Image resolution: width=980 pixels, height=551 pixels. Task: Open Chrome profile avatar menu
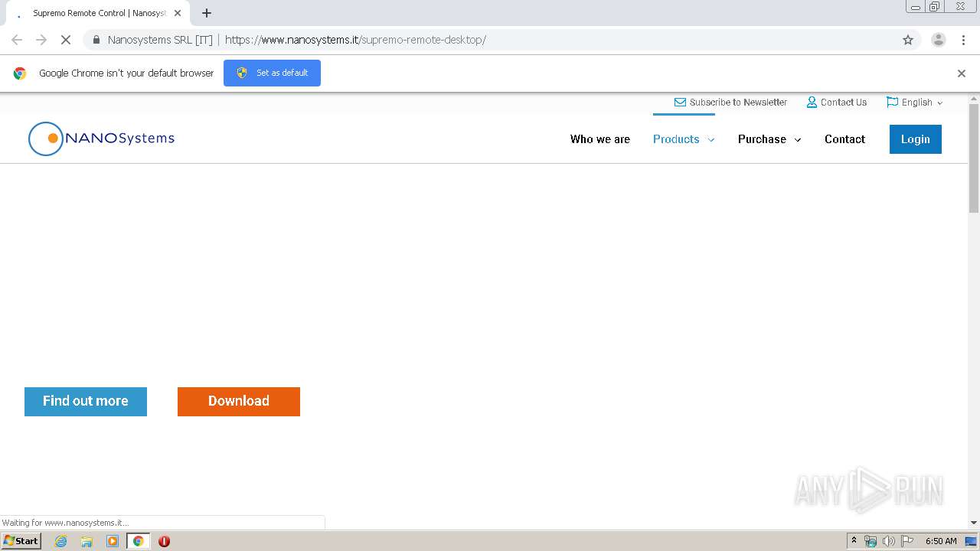939,40
